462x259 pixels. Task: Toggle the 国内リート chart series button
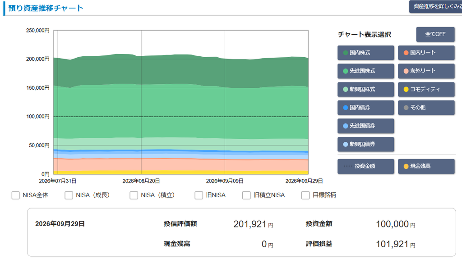[426, 53]
